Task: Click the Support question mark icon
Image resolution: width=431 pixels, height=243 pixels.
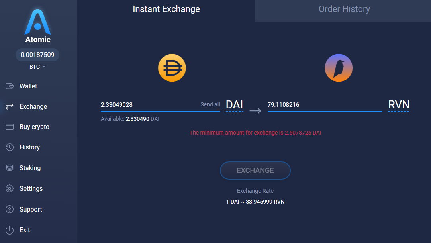Action: (x=10, y=209)
